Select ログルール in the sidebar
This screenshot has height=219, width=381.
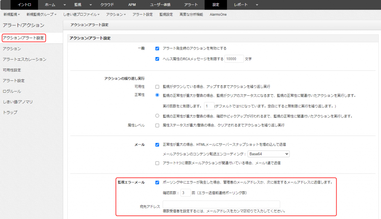[x=12, y=91]
